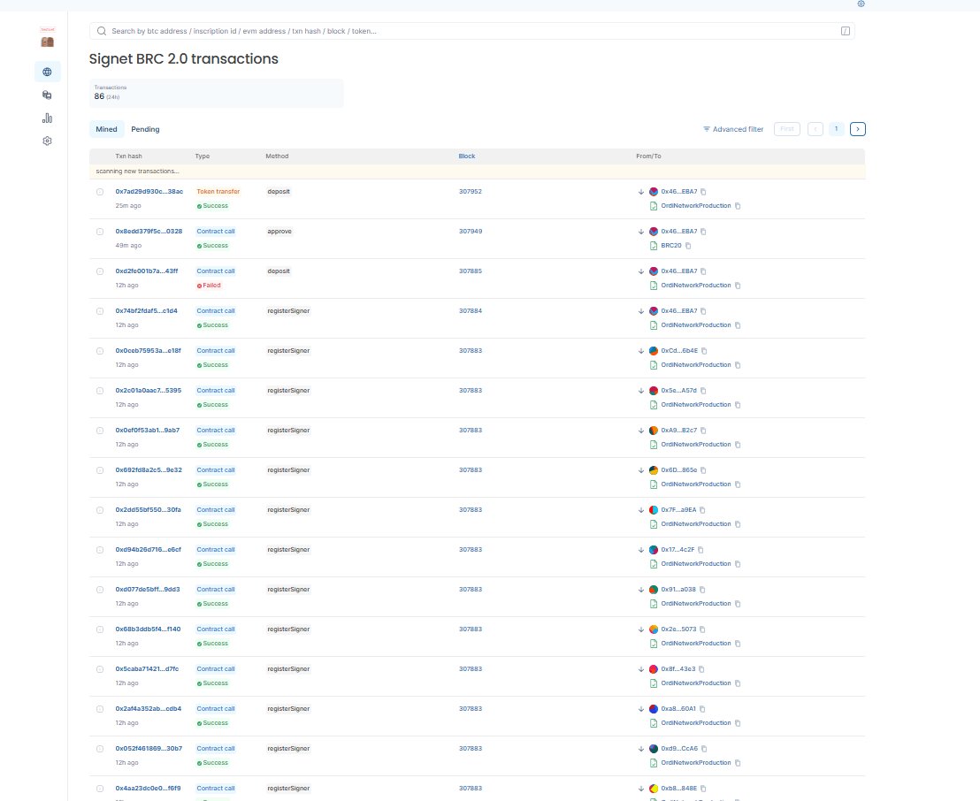Click the identicon of address 0xCd...6b4E
Image resolution: width=980 pixels, height=801 pixels.
[653, 351]
